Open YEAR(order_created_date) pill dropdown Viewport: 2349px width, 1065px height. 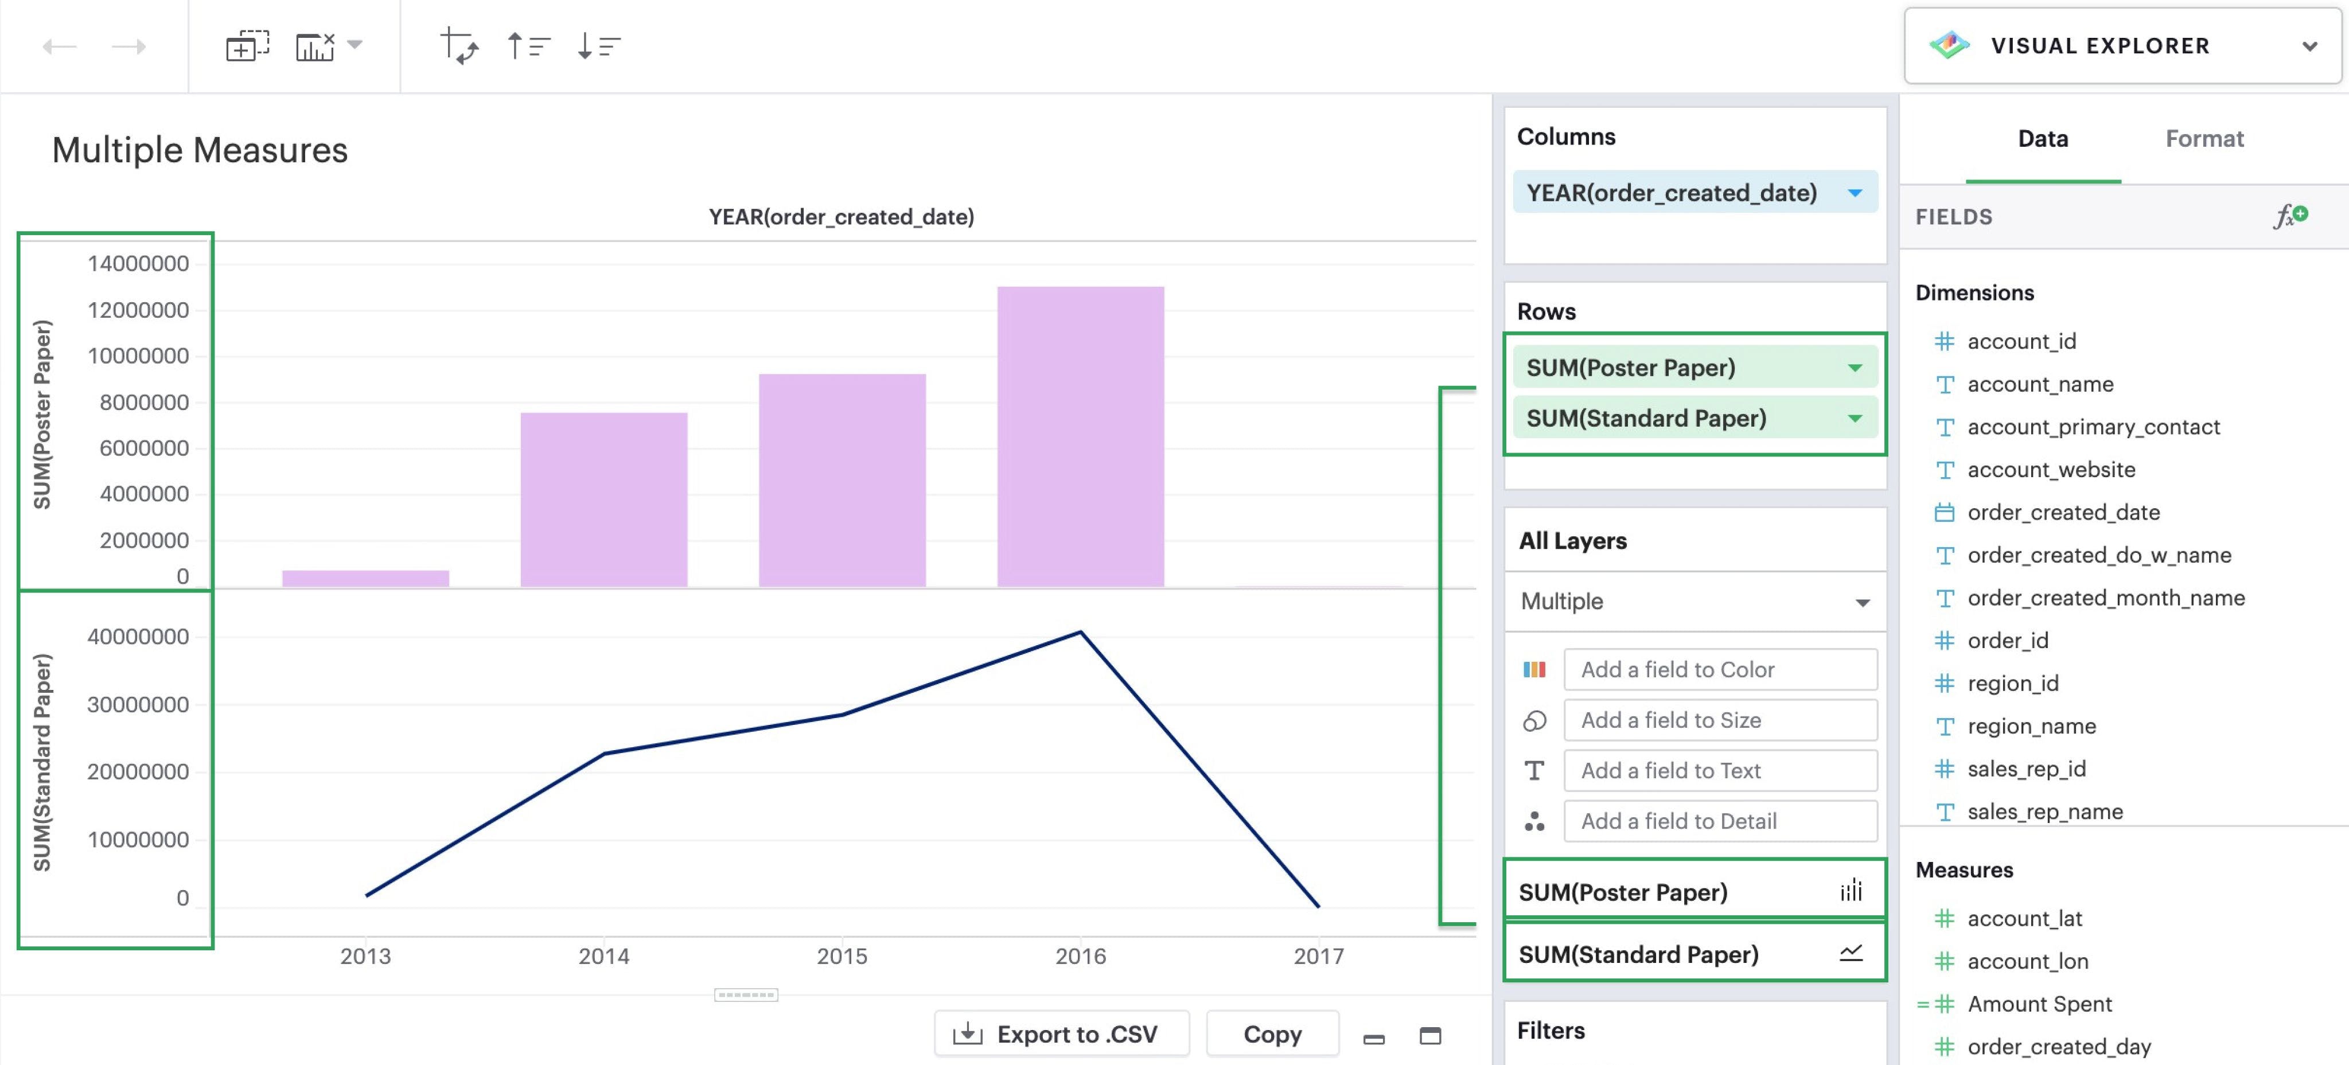coord(1855,192)
